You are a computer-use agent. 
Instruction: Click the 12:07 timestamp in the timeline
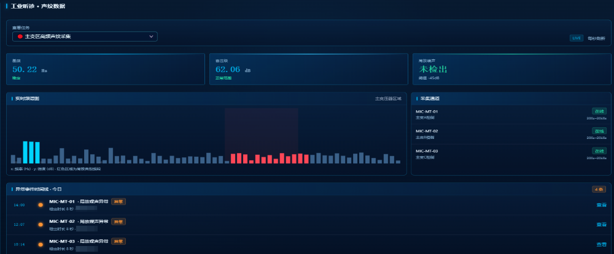pyautogui.click(x=19, y=225)
